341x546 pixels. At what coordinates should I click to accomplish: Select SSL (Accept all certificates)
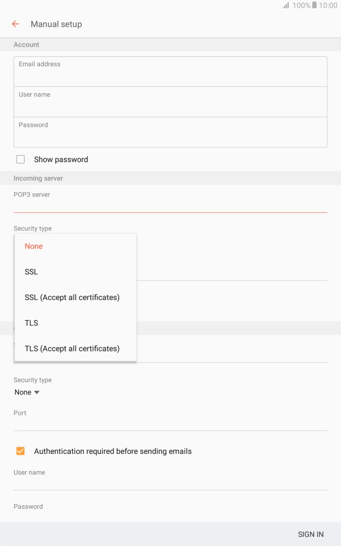point(72,297)
